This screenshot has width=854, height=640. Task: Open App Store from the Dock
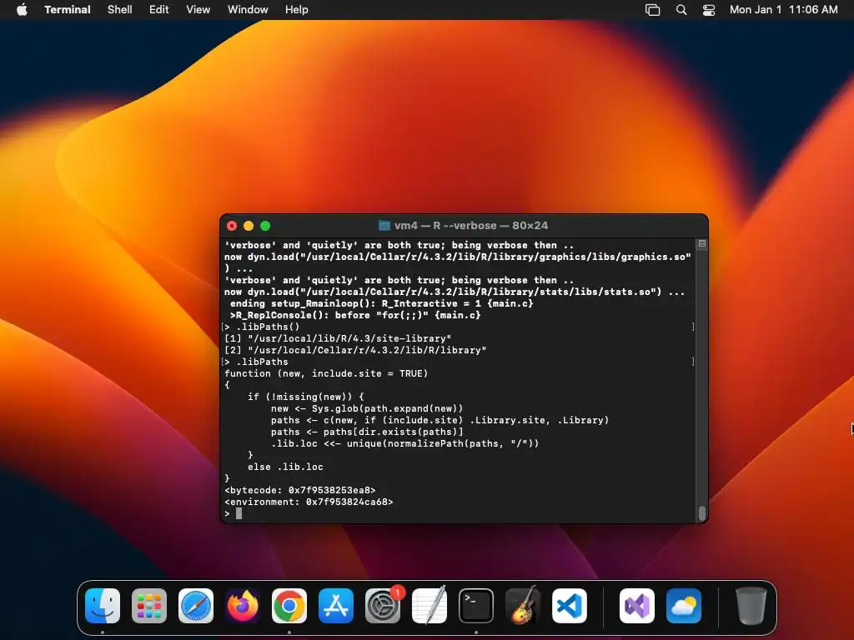[336, 606]
